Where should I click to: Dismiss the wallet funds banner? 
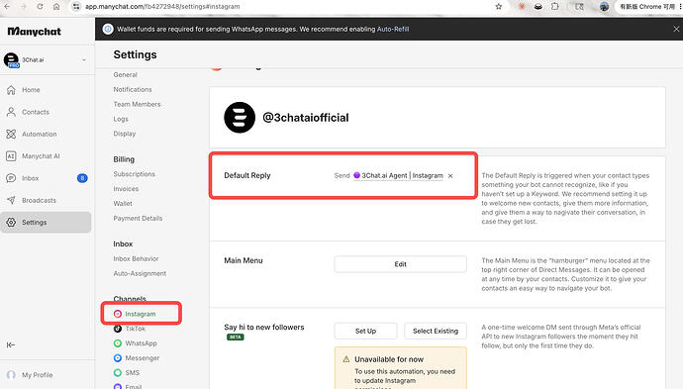click(676, 29)
